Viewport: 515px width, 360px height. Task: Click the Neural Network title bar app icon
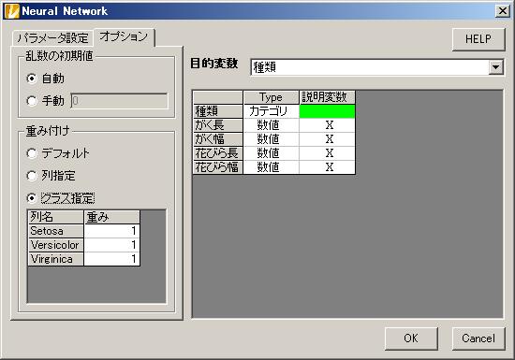(x=12, y=11)
